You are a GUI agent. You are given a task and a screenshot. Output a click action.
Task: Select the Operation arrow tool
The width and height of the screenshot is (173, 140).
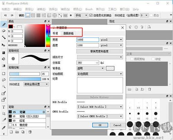4,113
